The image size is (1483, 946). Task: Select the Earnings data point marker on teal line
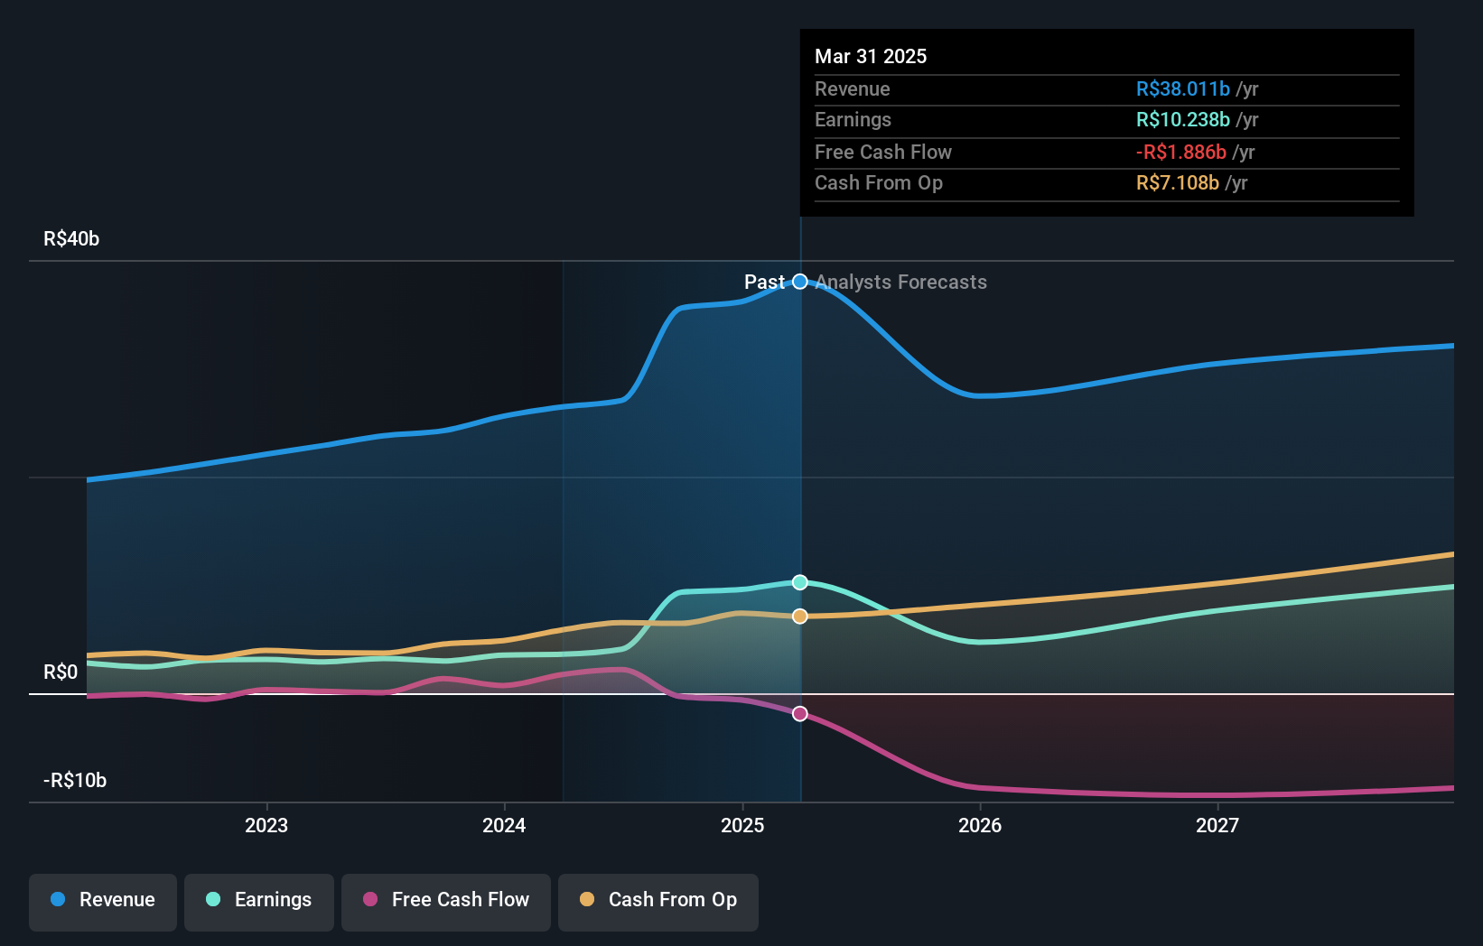click(x=800, y=582)
